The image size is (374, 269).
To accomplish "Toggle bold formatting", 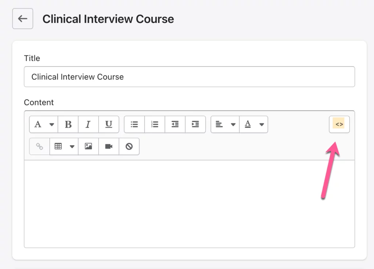I will pos(68,124).
